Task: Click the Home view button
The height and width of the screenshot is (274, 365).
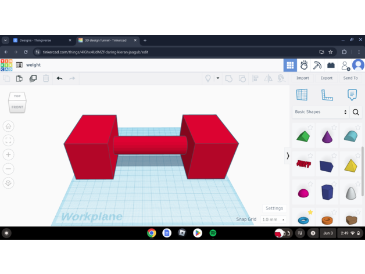Action: (8, 126)
